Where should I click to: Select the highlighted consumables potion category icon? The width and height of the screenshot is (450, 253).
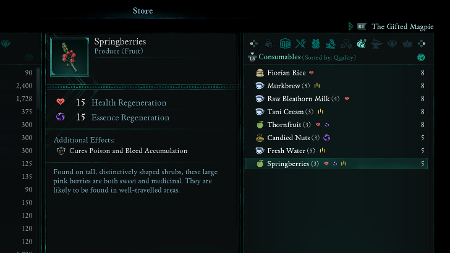362,44
